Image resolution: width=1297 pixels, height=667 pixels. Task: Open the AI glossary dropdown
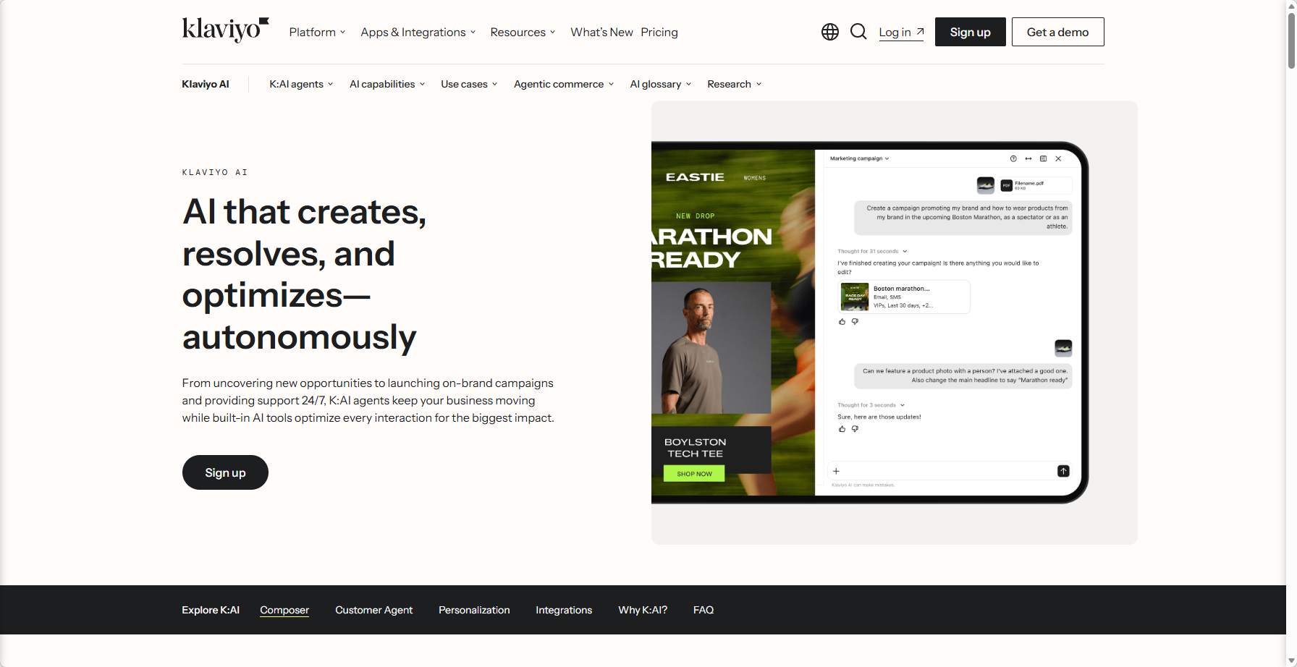click(x=661, y=84)
